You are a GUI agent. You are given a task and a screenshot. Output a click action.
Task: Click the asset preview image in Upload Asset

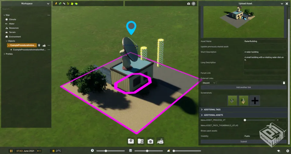click(x=244, y=22)
